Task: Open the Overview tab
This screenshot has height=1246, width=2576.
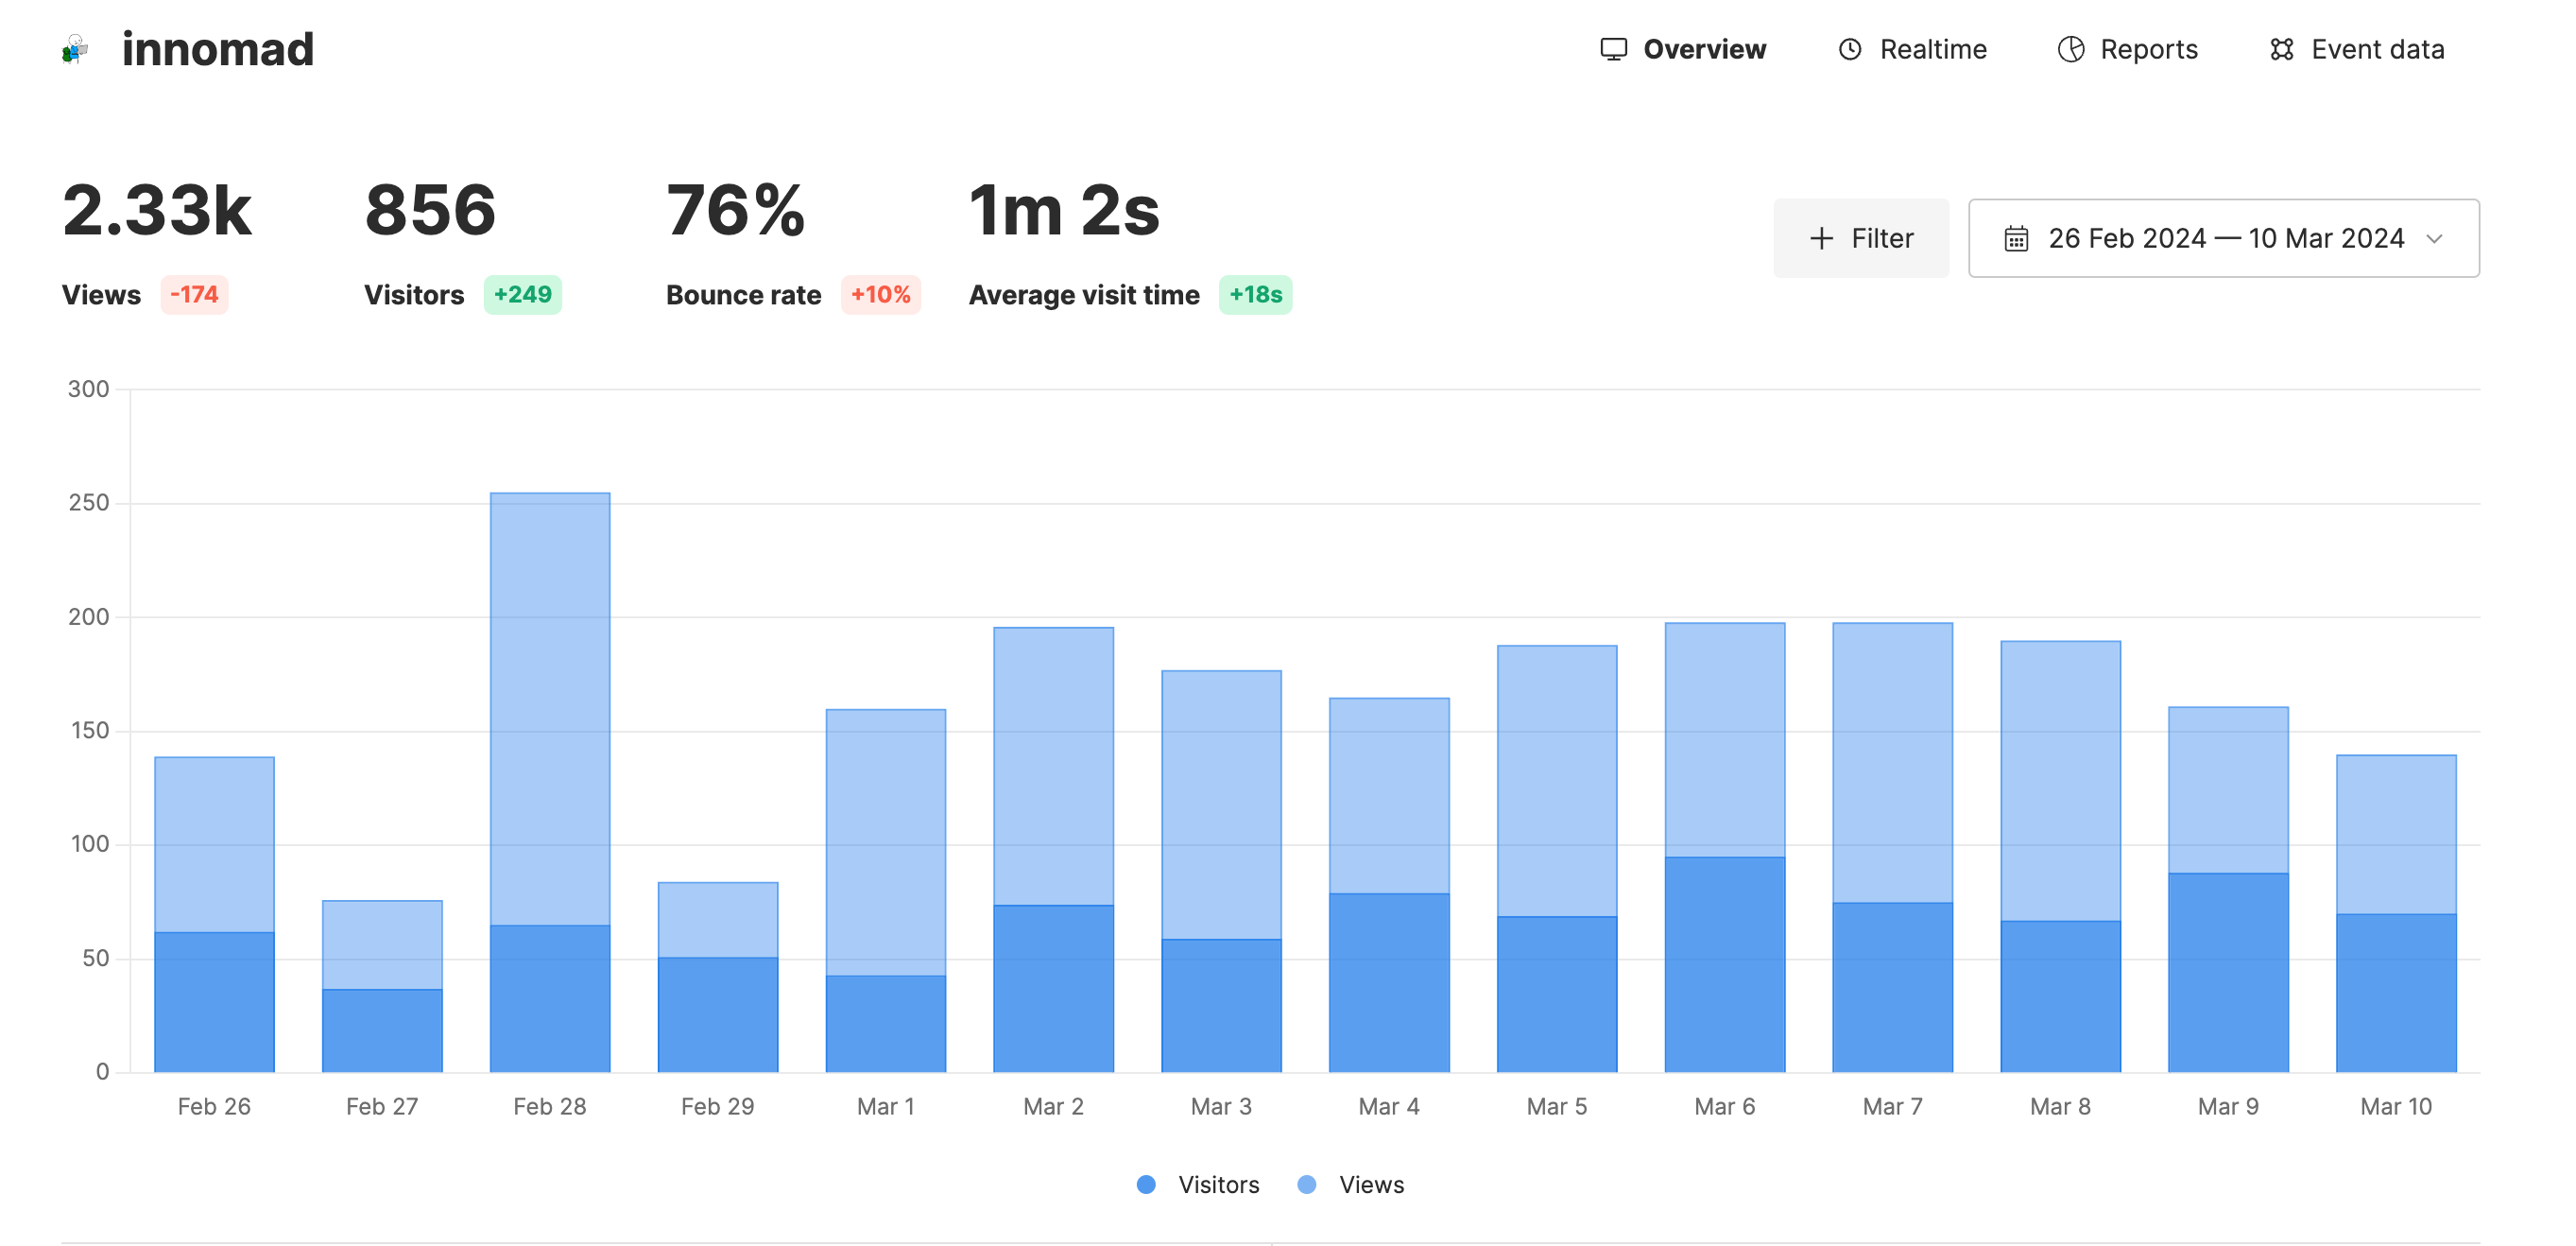Action: (1683, 49)
